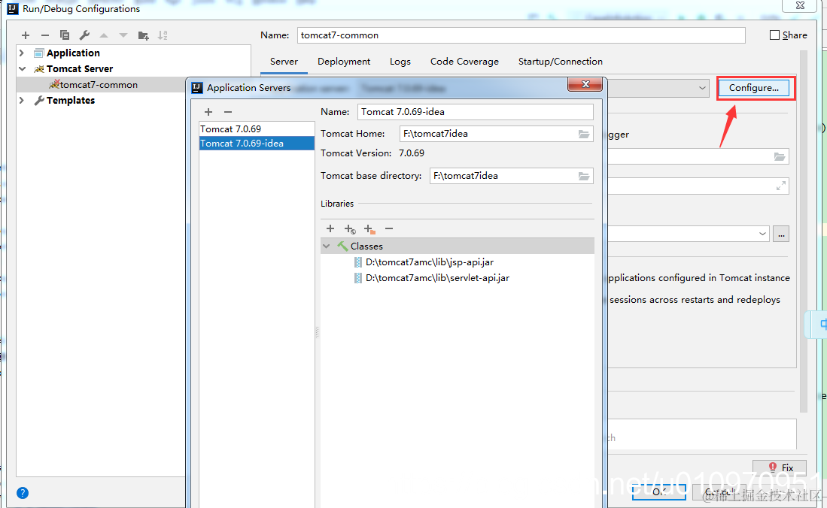This screenshot has height=508, width=827.
Task: Select the servlet-api.jar library entry
Action: [x=437, y=278]
